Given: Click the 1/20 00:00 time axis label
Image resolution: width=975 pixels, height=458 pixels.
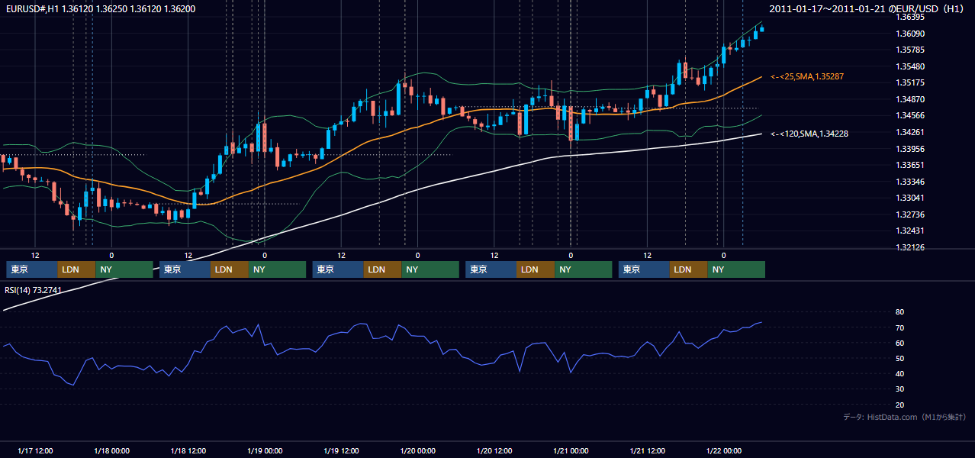Looking at the screenshot, I should click(x=418, y=450).
